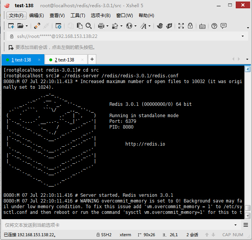This screenshot has height=240, width=252.
Task: Expand the compose bar dropdown arrow
Action: [235, 225]
